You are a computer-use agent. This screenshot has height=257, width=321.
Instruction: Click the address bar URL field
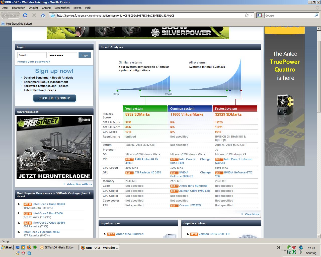coord(150,16)
